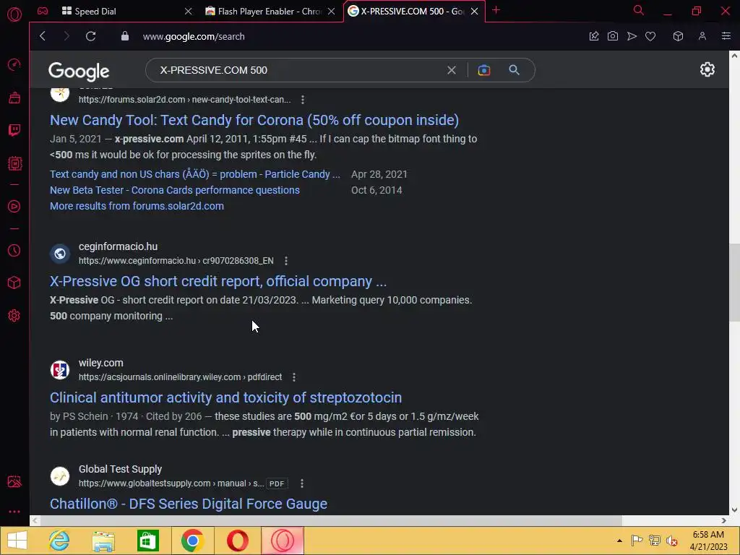Click the Google search input field

pyautogui.click(x=302, y=70)
